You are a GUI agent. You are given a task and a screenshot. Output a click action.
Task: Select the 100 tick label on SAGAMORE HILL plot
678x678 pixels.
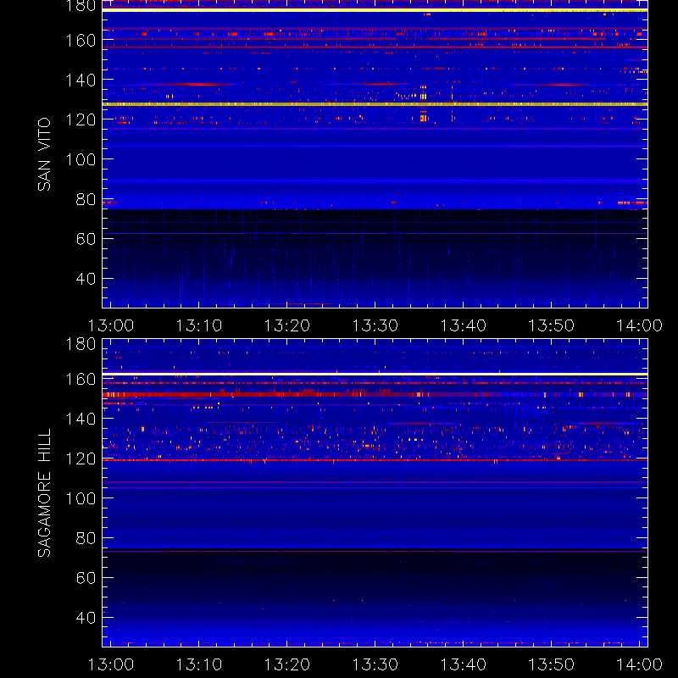[x=81, y=498]
